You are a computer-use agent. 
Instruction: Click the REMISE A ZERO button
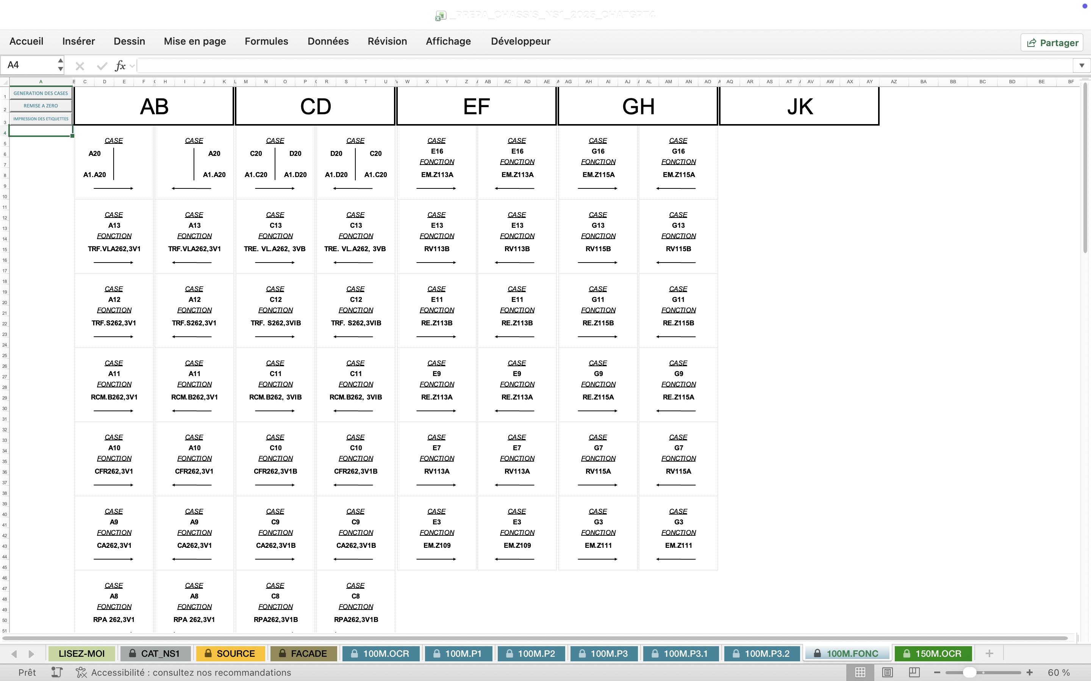point(41,106)
